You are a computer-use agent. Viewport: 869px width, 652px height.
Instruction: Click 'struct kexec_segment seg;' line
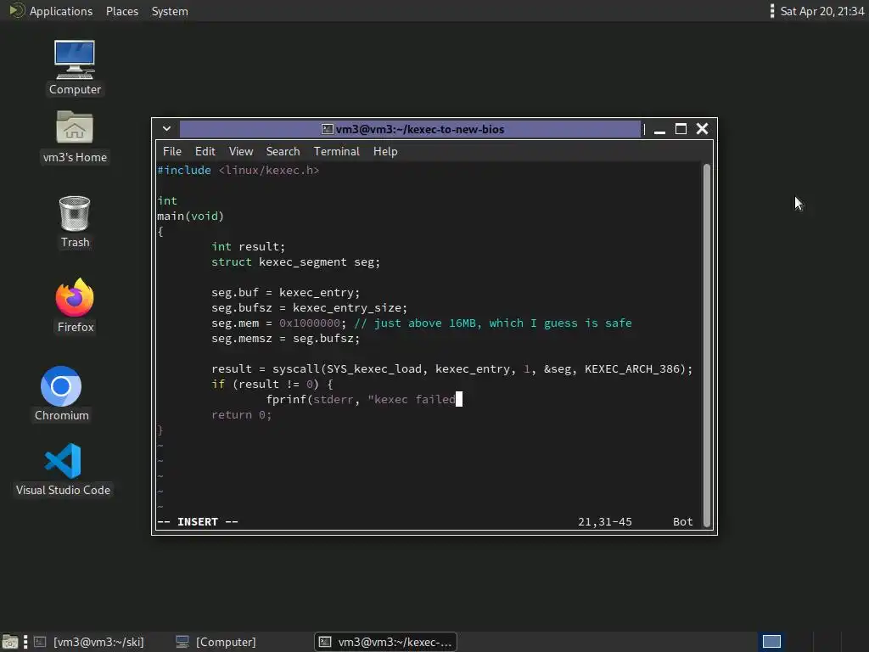[295, 262]
